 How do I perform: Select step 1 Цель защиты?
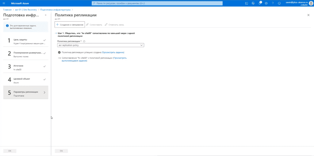click(x=26, y=40)
